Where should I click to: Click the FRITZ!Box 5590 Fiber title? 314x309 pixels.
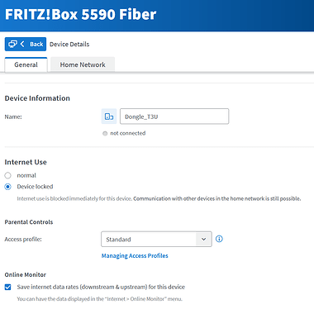point(80,14)
